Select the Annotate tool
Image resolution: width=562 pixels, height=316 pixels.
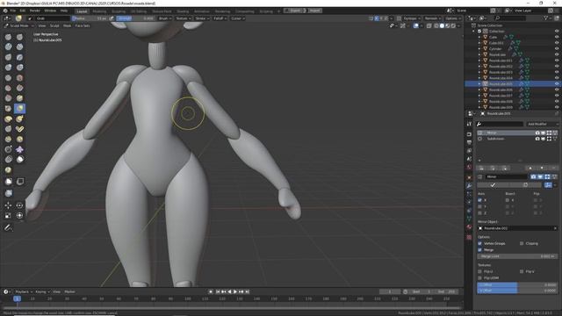[8, 227]
